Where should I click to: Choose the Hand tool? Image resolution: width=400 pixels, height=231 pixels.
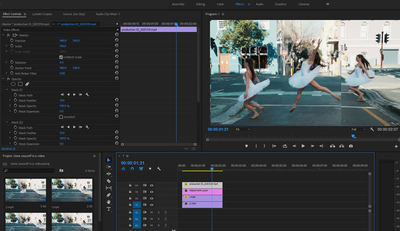pyautogui.click(x=109, y=202)
